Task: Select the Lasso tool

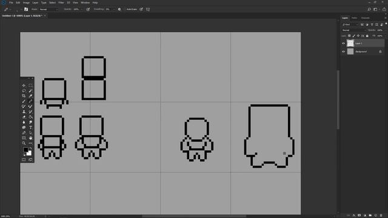Action: (24, 91)
